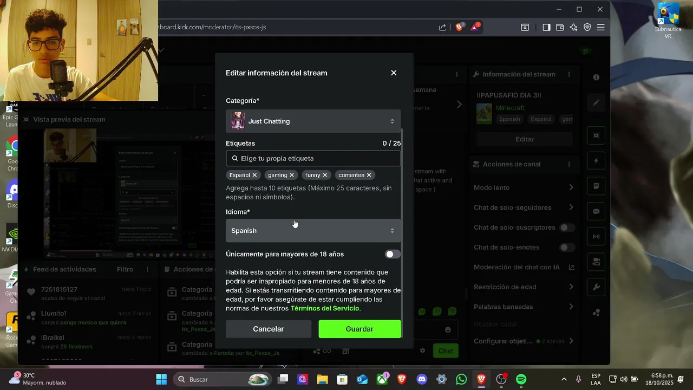
Task: Open the Categoría Just Chatting dropdown
Action: (x=313, y=121)
